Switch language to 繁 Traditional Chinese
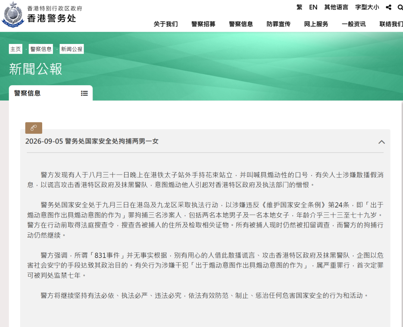This screenshot has height=327, width=403. click(299, 7)
